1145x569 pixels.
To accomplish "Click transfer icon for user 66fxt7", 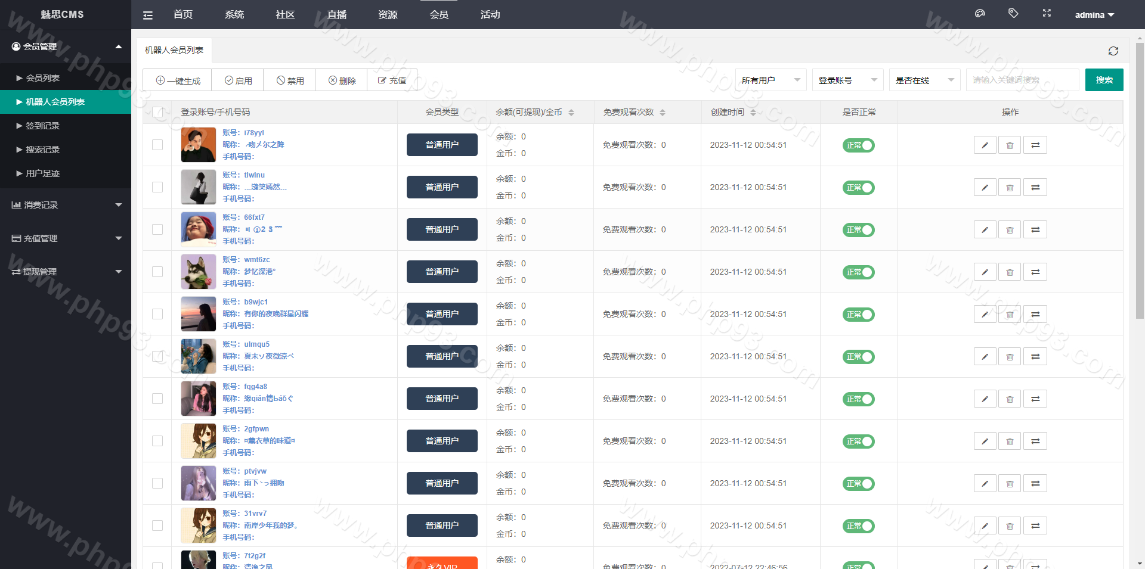I will click(1035, 230).
